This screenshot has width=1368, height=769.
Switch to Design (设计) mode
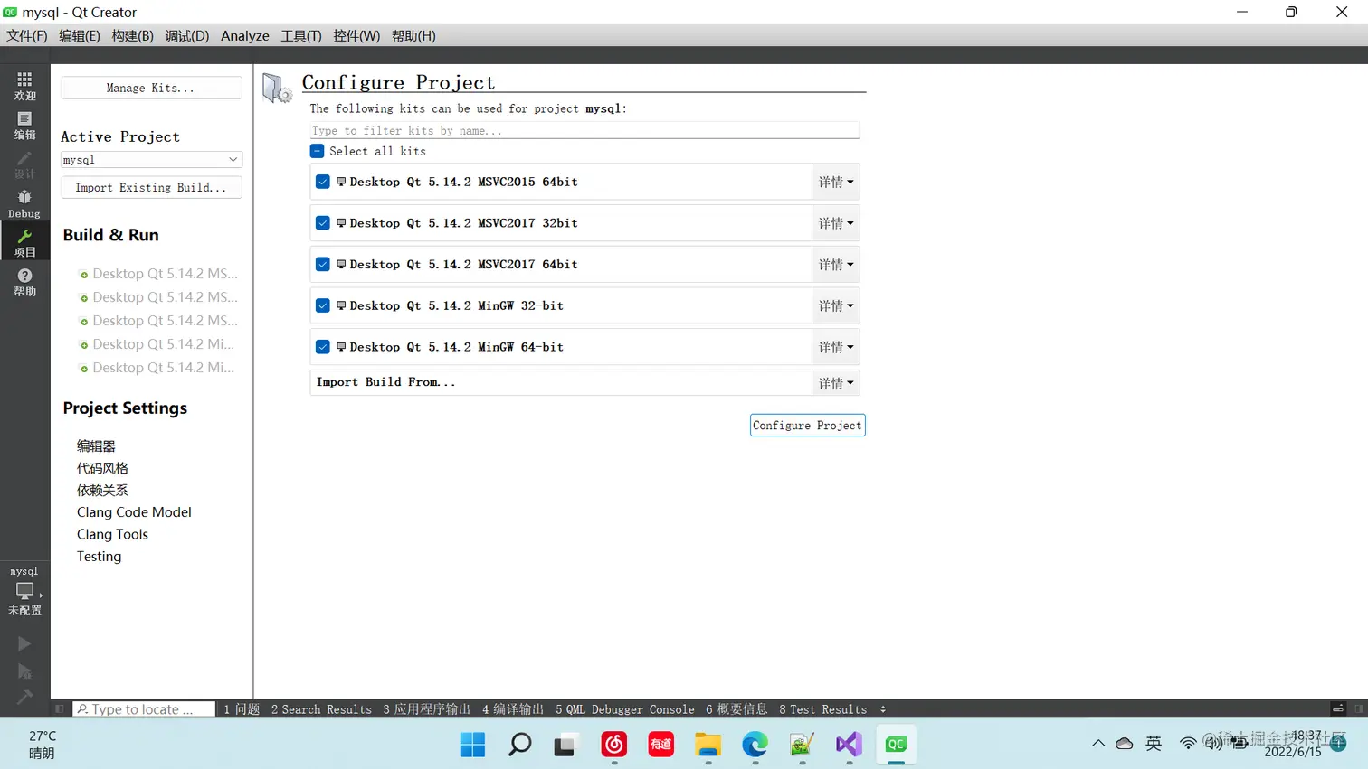(24, 164)
